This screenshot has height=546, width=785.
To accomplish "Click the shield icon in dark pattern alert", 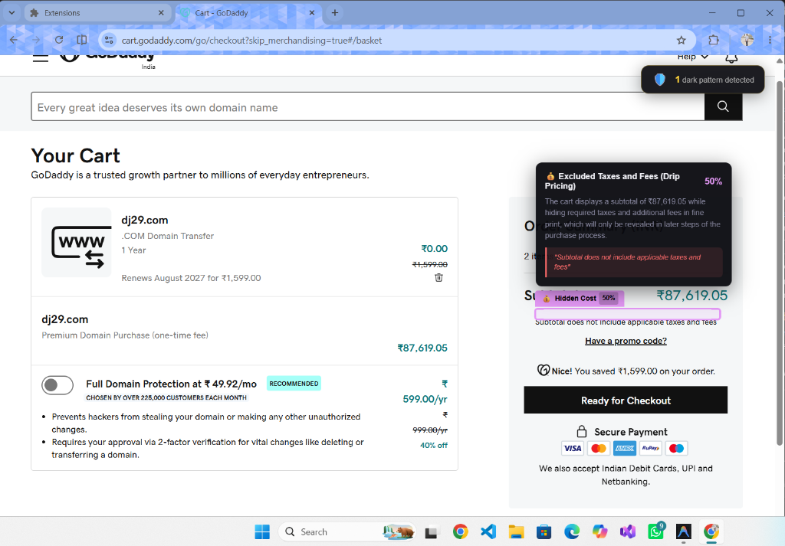I will pos(660,80).
